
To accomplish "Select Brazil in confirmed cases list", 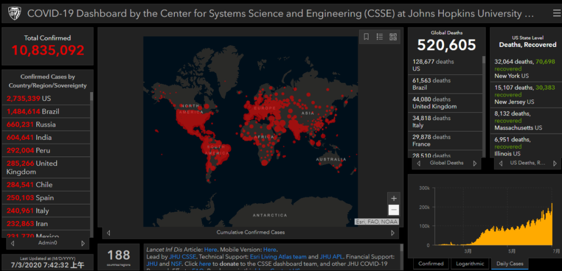I will (46, 111).
